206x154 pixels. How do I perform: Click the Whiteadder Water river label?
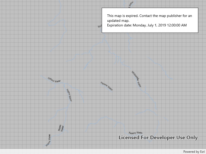coord(136,79)
